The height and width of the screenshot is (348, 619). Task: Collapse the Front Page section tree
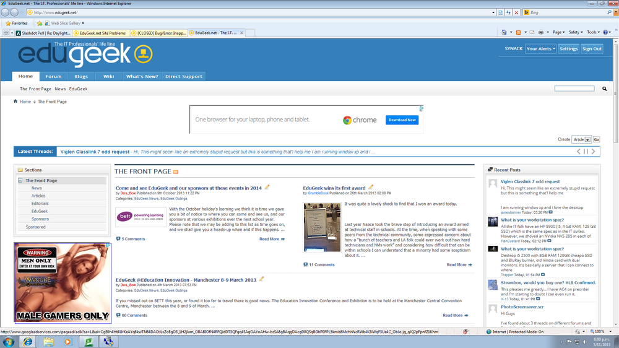(20, 180)
